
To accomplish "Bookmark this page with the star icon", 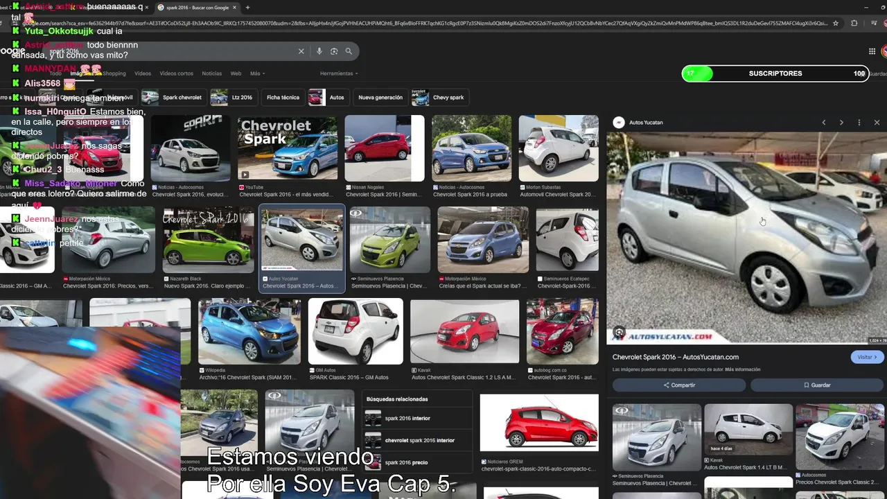I will (836, 23).
